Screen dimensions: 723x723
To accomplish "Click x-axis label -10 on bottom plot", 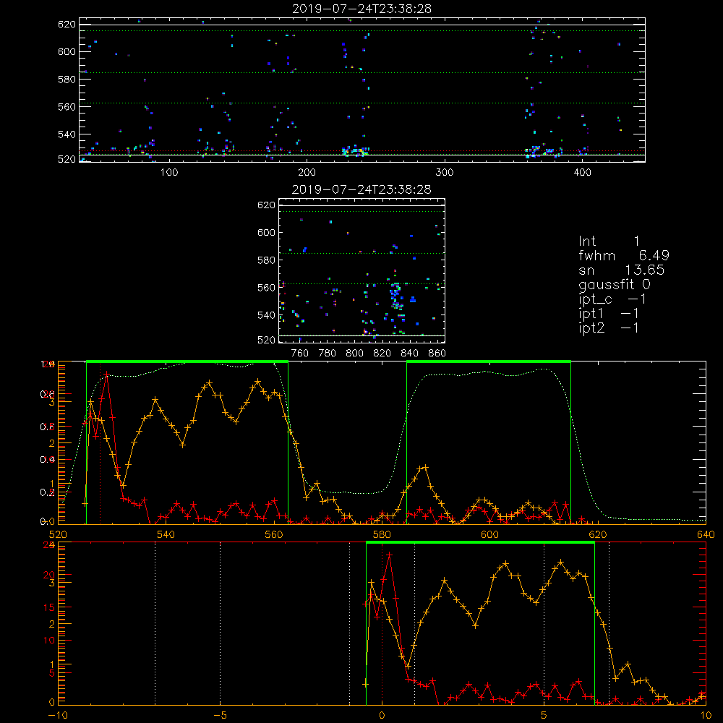I will 58,716.
